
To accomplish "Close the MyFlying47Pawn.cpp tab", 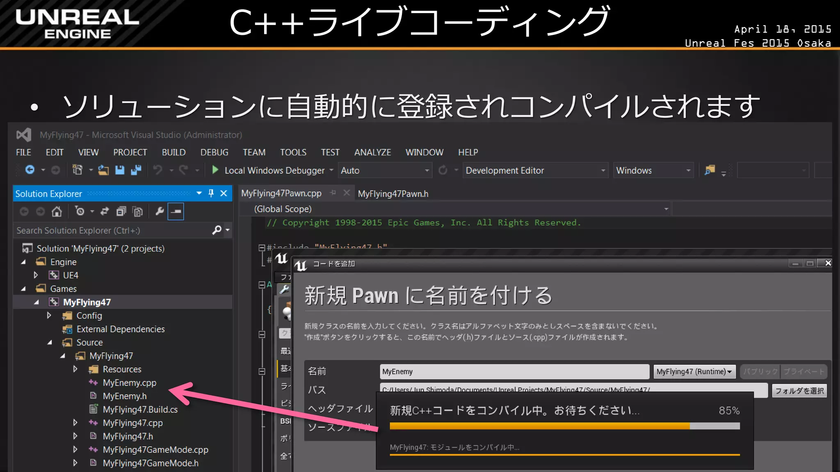I will click(x=347, y=193).
